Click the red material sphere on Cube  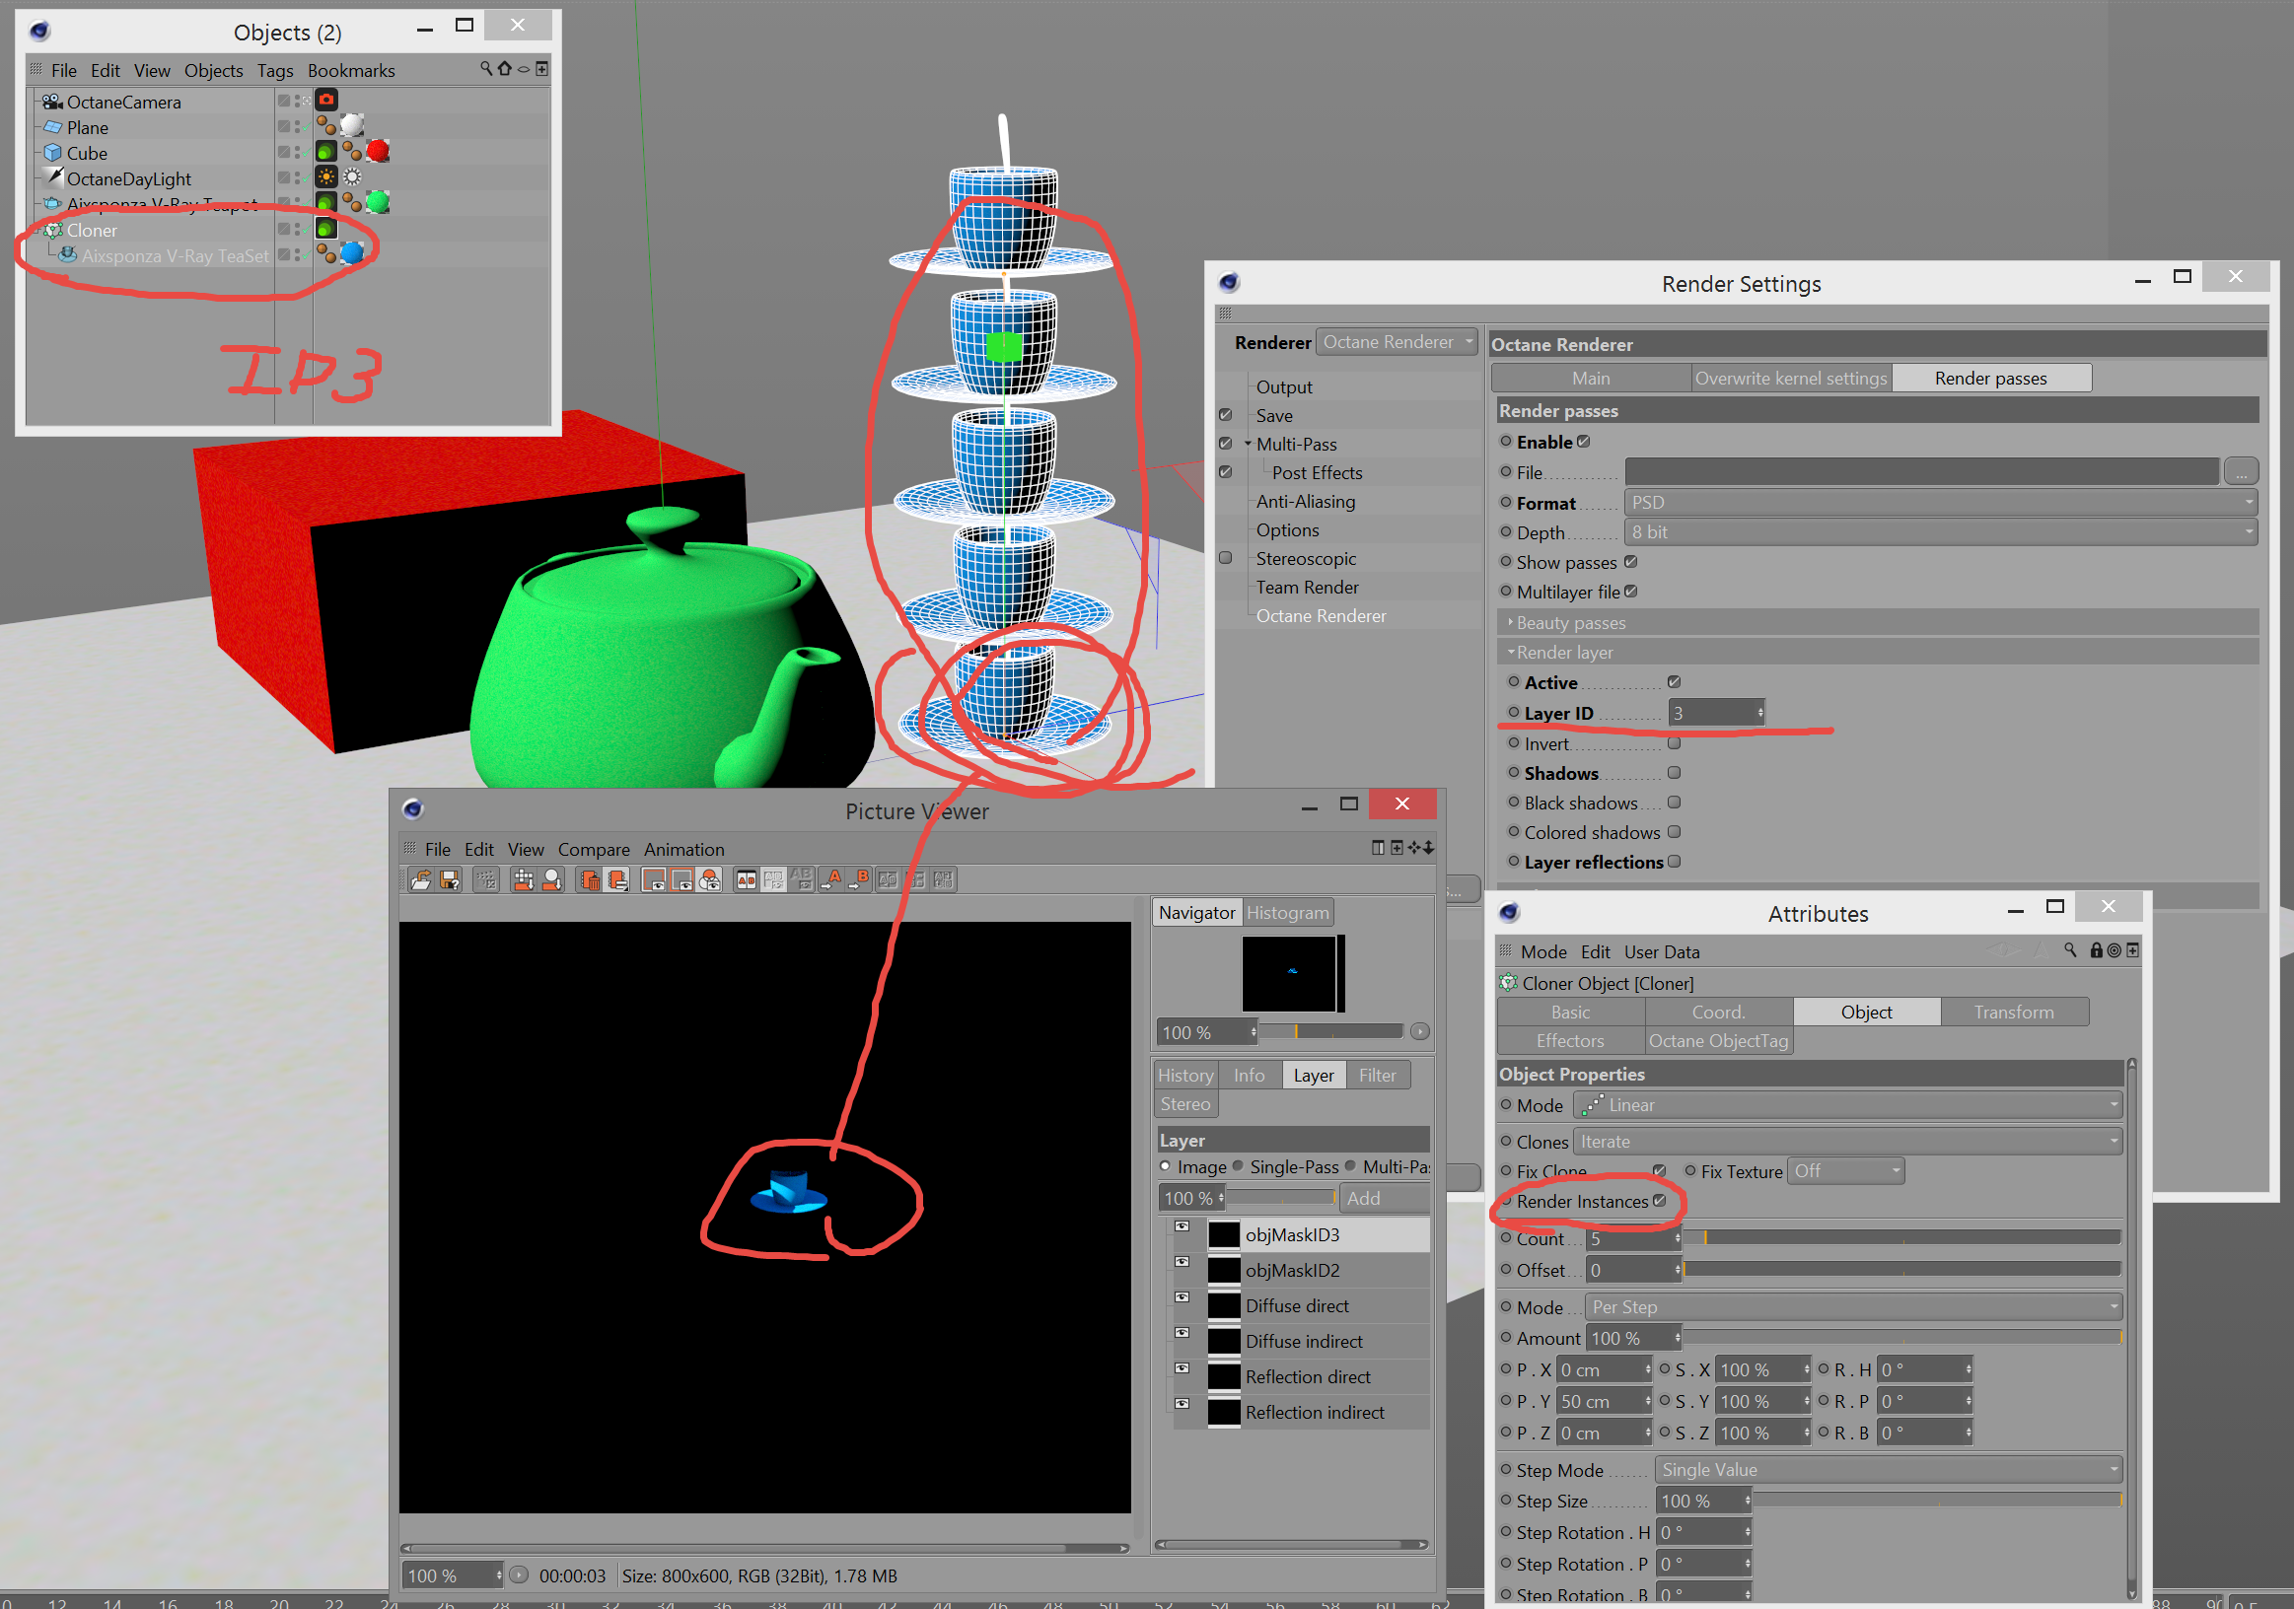tap(378, 152)
